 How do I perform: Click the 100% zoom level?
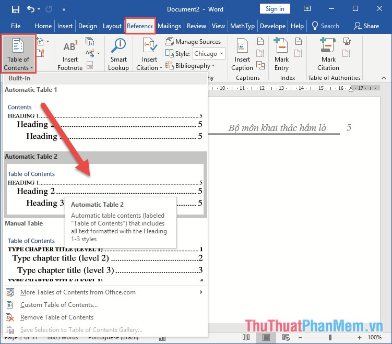click(x=374, y=338)
